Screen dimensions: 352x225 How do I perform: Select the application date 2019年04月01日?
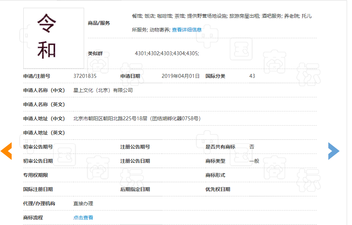181,76
